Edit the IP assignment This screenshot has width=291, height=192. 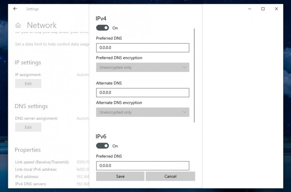28,84
